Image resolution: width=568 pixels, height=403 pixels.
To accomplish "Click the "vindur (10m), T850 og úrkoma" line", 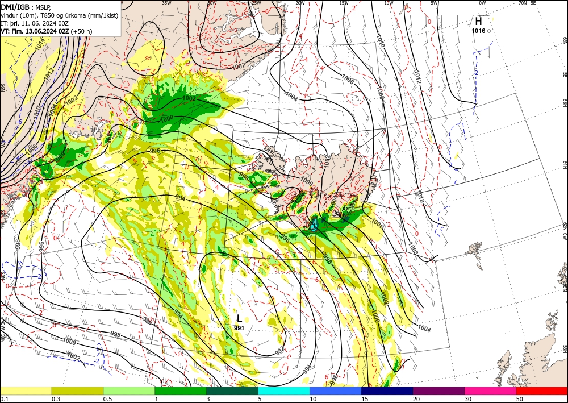I will click(x=60, y=15).
